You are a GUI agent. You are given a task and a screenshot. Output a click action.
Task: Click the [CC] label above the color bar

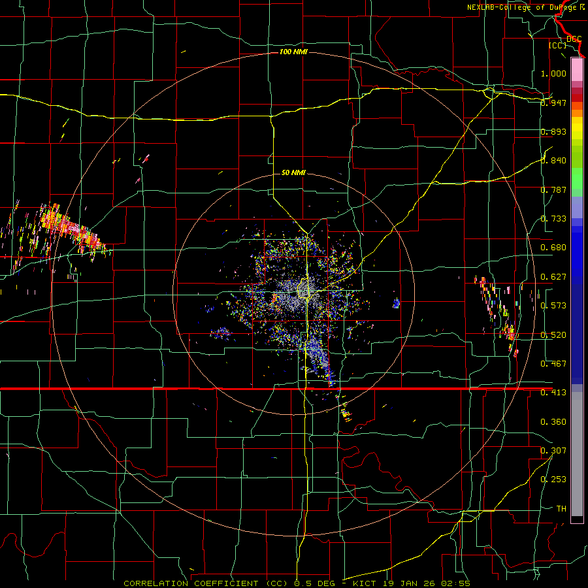(557, 45)
